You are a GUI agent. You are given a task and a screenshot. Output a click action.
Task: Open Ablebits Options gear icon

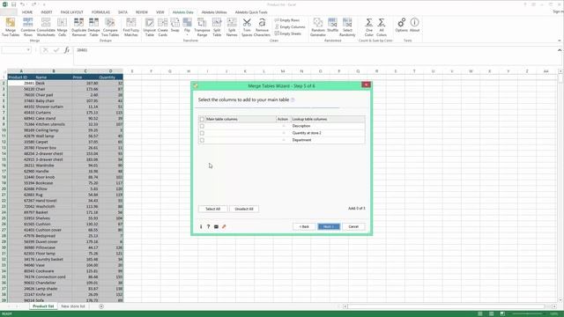click(x=402, y=26)
